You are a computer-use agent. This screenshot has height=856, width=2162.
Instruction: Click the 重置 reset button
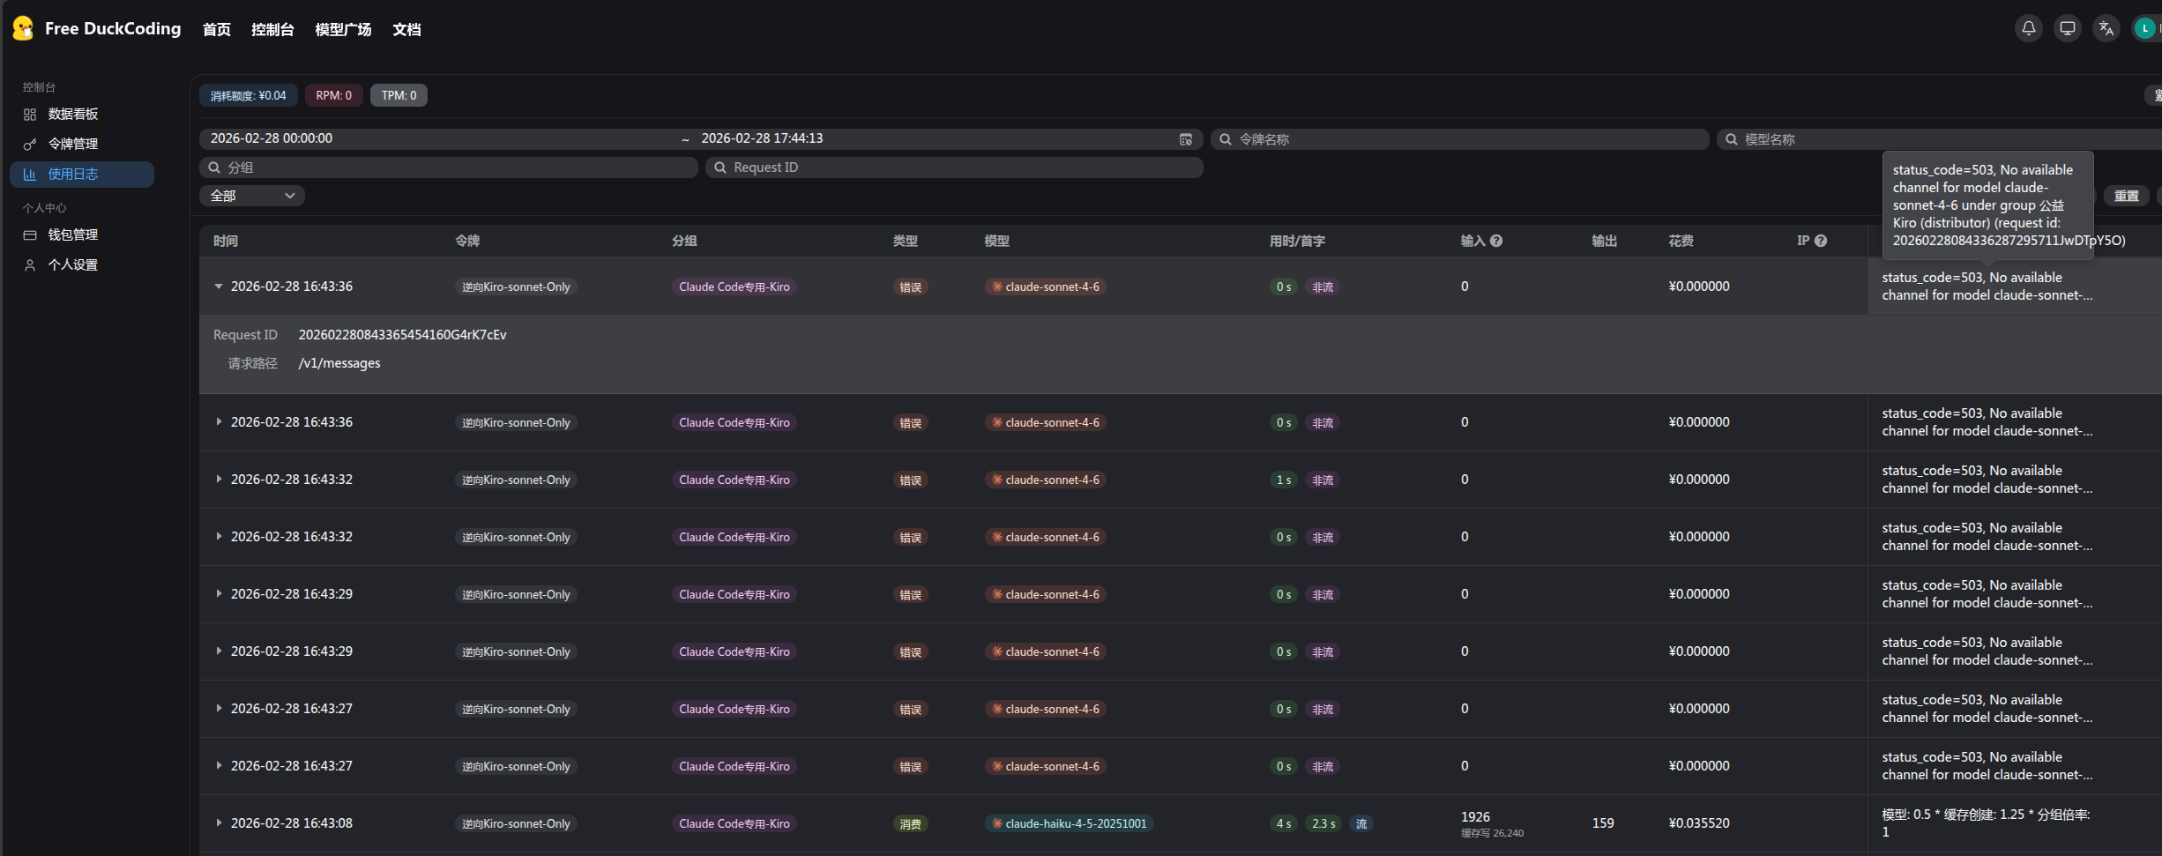[x=2127, y=196]
